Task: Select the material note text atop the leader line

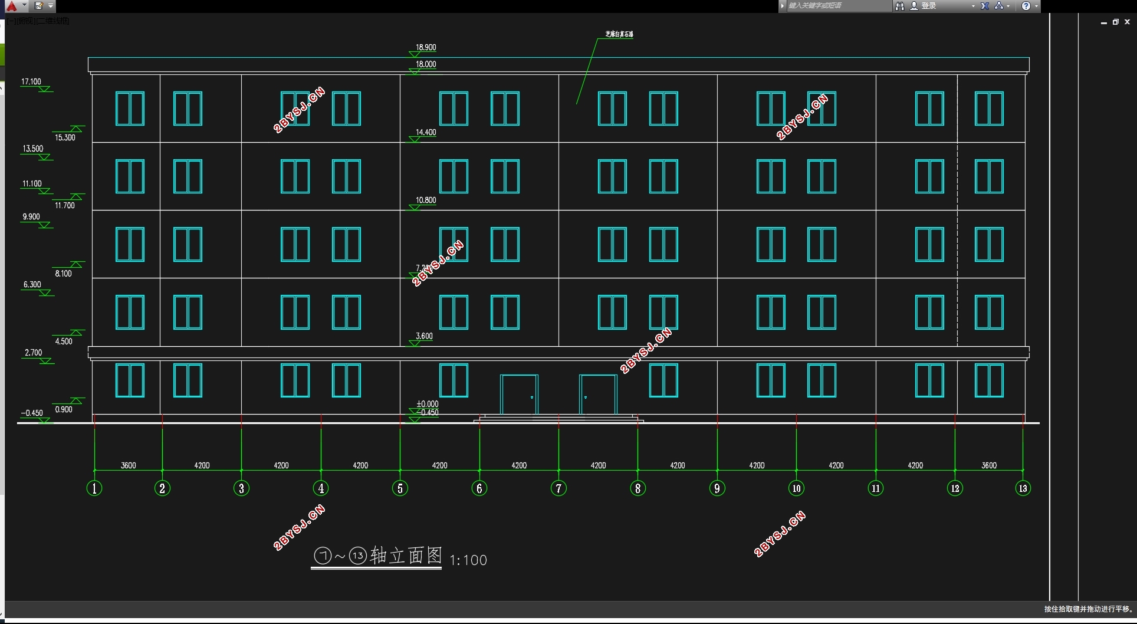Action: (x=619, y=34)
